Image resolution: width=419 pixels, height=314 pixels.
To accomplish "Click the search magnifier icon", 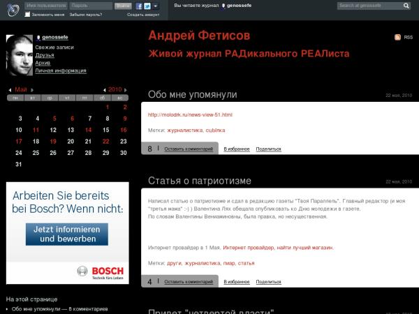I will 406,6.
